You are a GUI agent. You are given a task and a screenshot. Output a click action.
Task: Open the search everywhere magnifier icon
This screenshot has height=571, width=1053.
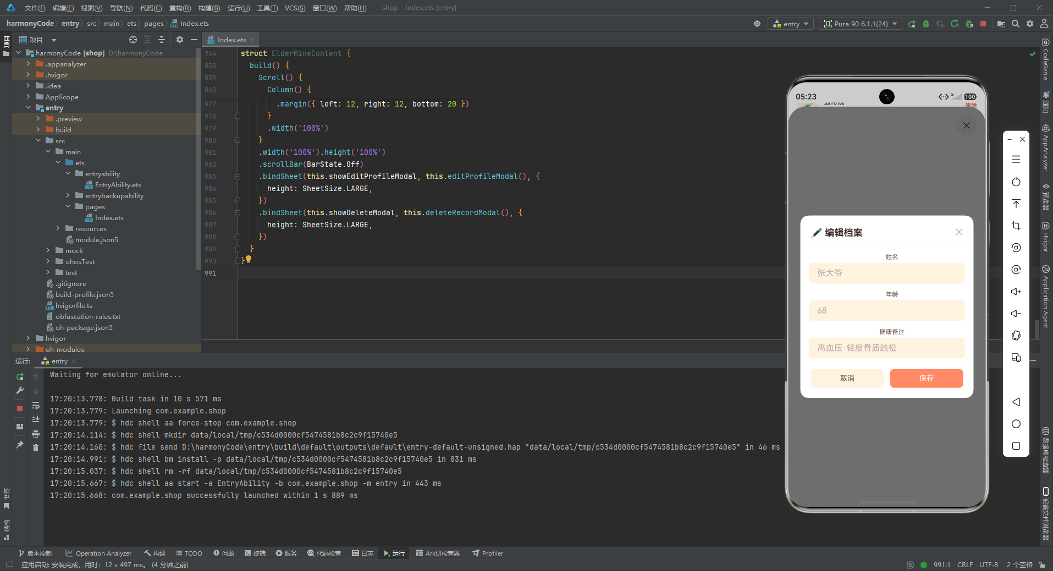pyautogui.click(x=1016, y=24)
